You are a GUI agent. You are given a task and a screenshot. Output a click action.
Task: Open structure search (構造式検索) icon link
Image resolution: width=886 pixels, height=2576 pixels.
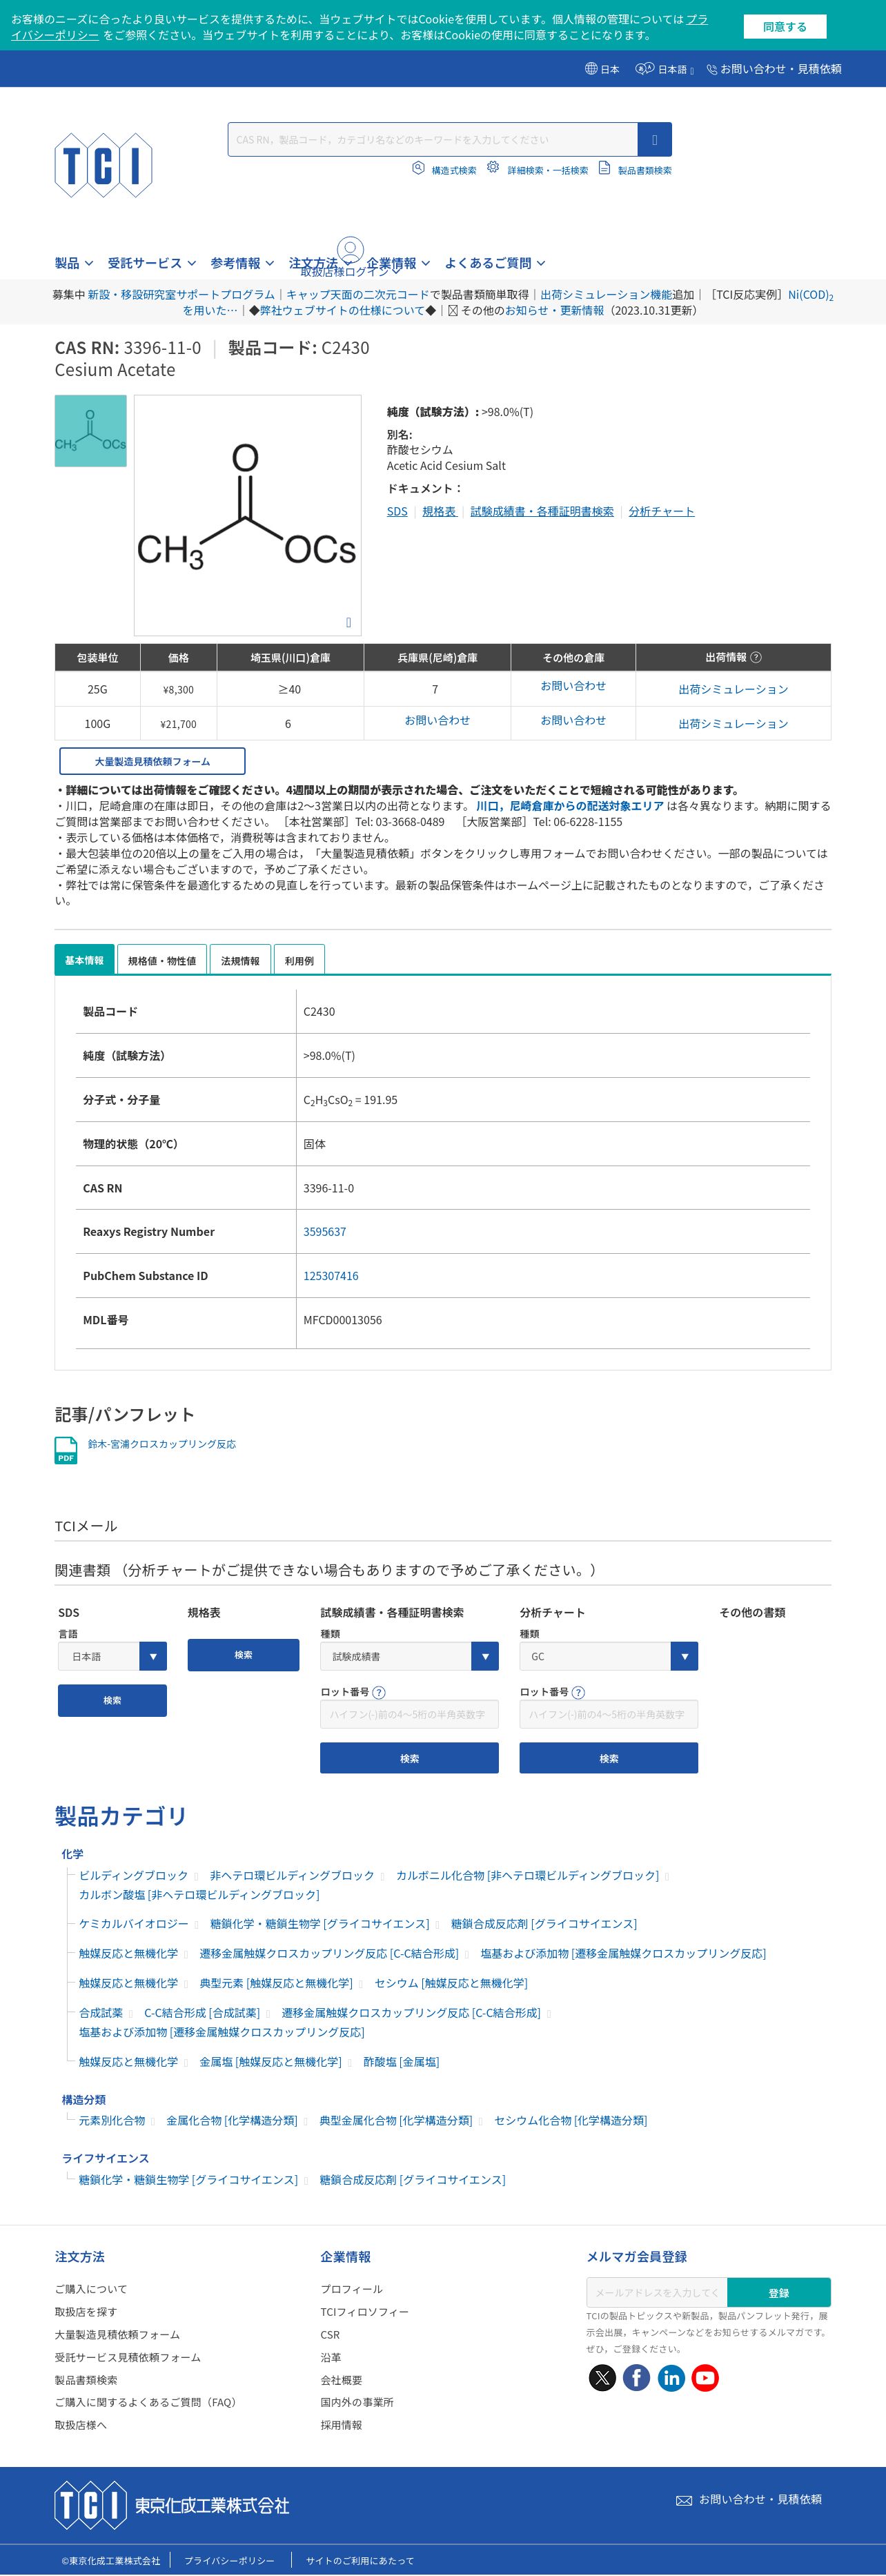(x=444, y=169)
